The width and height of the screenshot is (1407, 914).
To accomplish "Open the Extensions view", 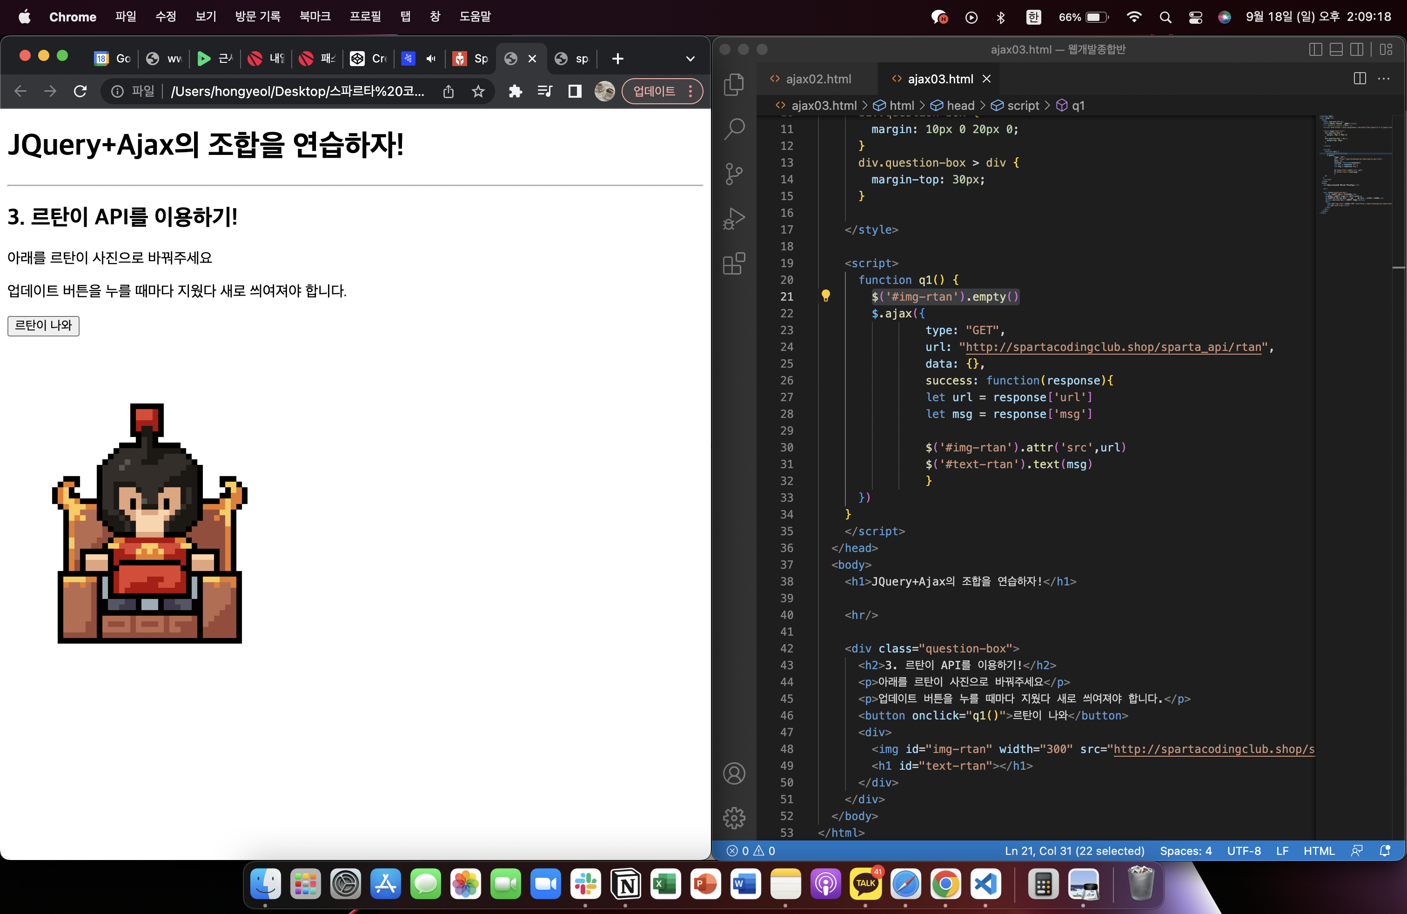I will pyautogui.click(x=734, y=264).
